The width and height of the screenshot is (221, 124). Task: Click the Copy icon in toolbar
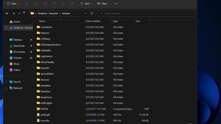[36, 3]
